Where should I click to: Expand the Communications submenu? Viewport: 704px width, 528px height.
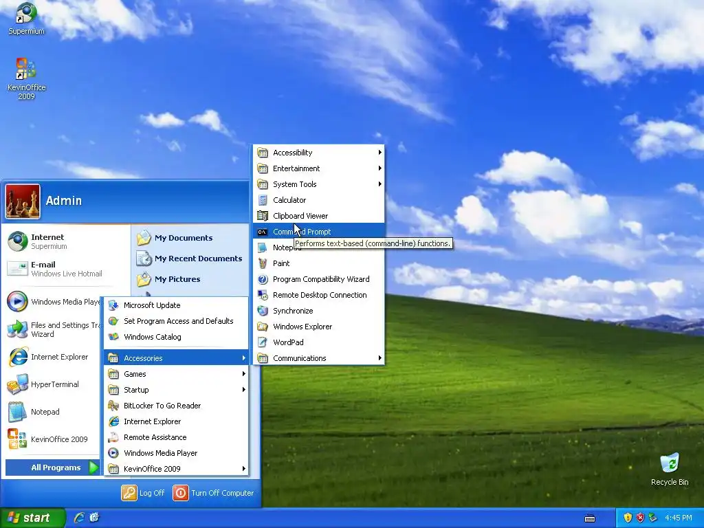click(319, 357)
